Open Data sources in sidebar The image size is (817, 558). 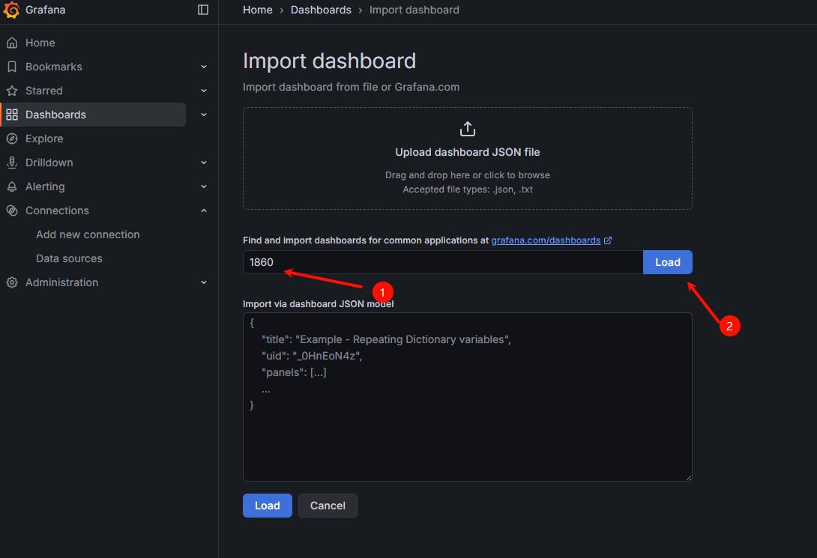coord(69,258)
